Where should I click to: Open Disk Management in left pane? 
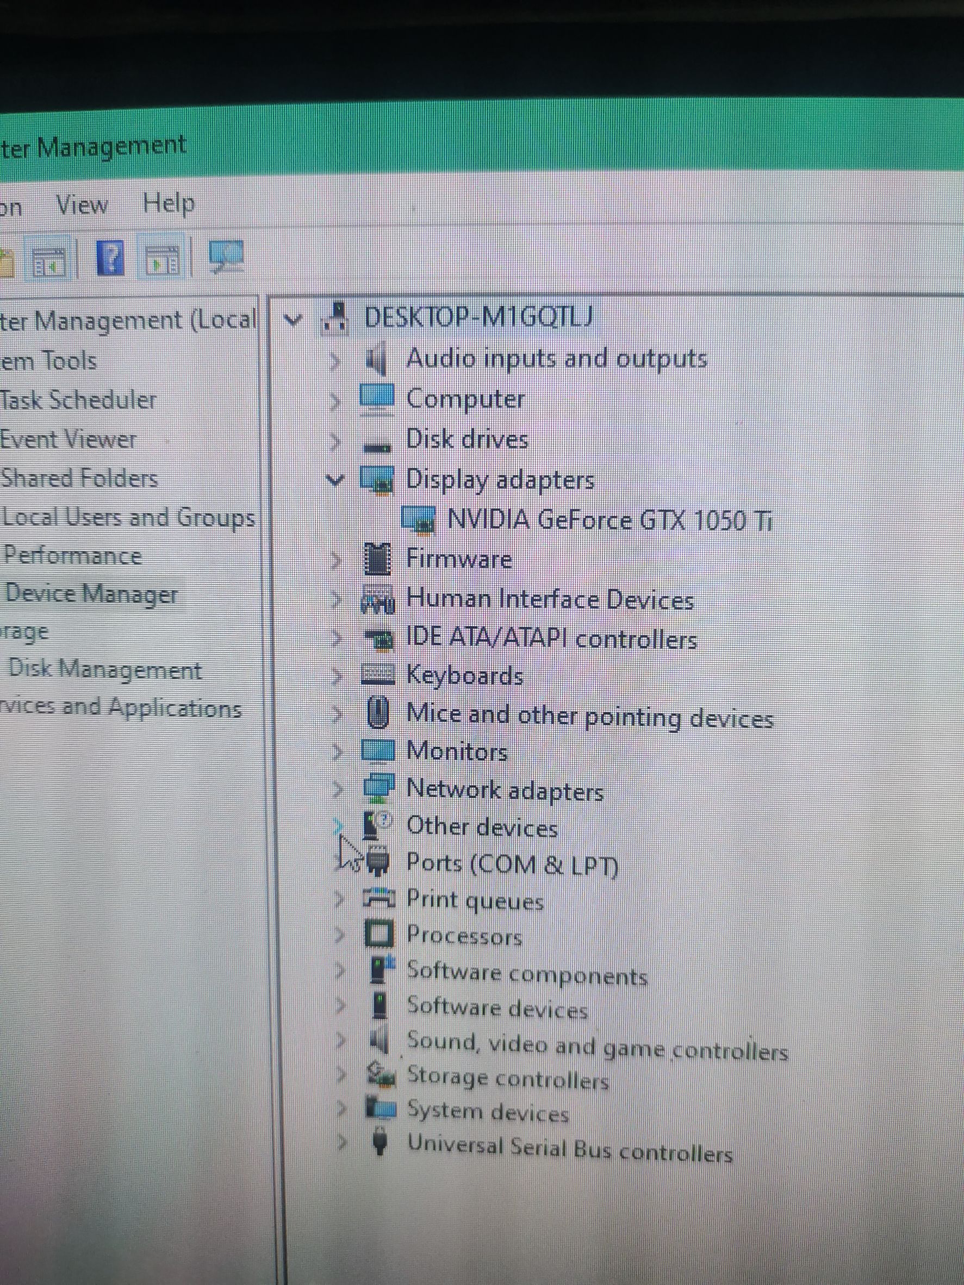(104, 670)
